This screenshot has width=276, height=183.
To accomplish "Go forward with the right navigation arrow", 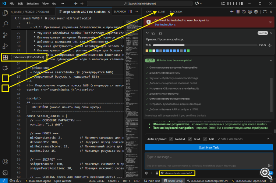I will click(82, 4).
